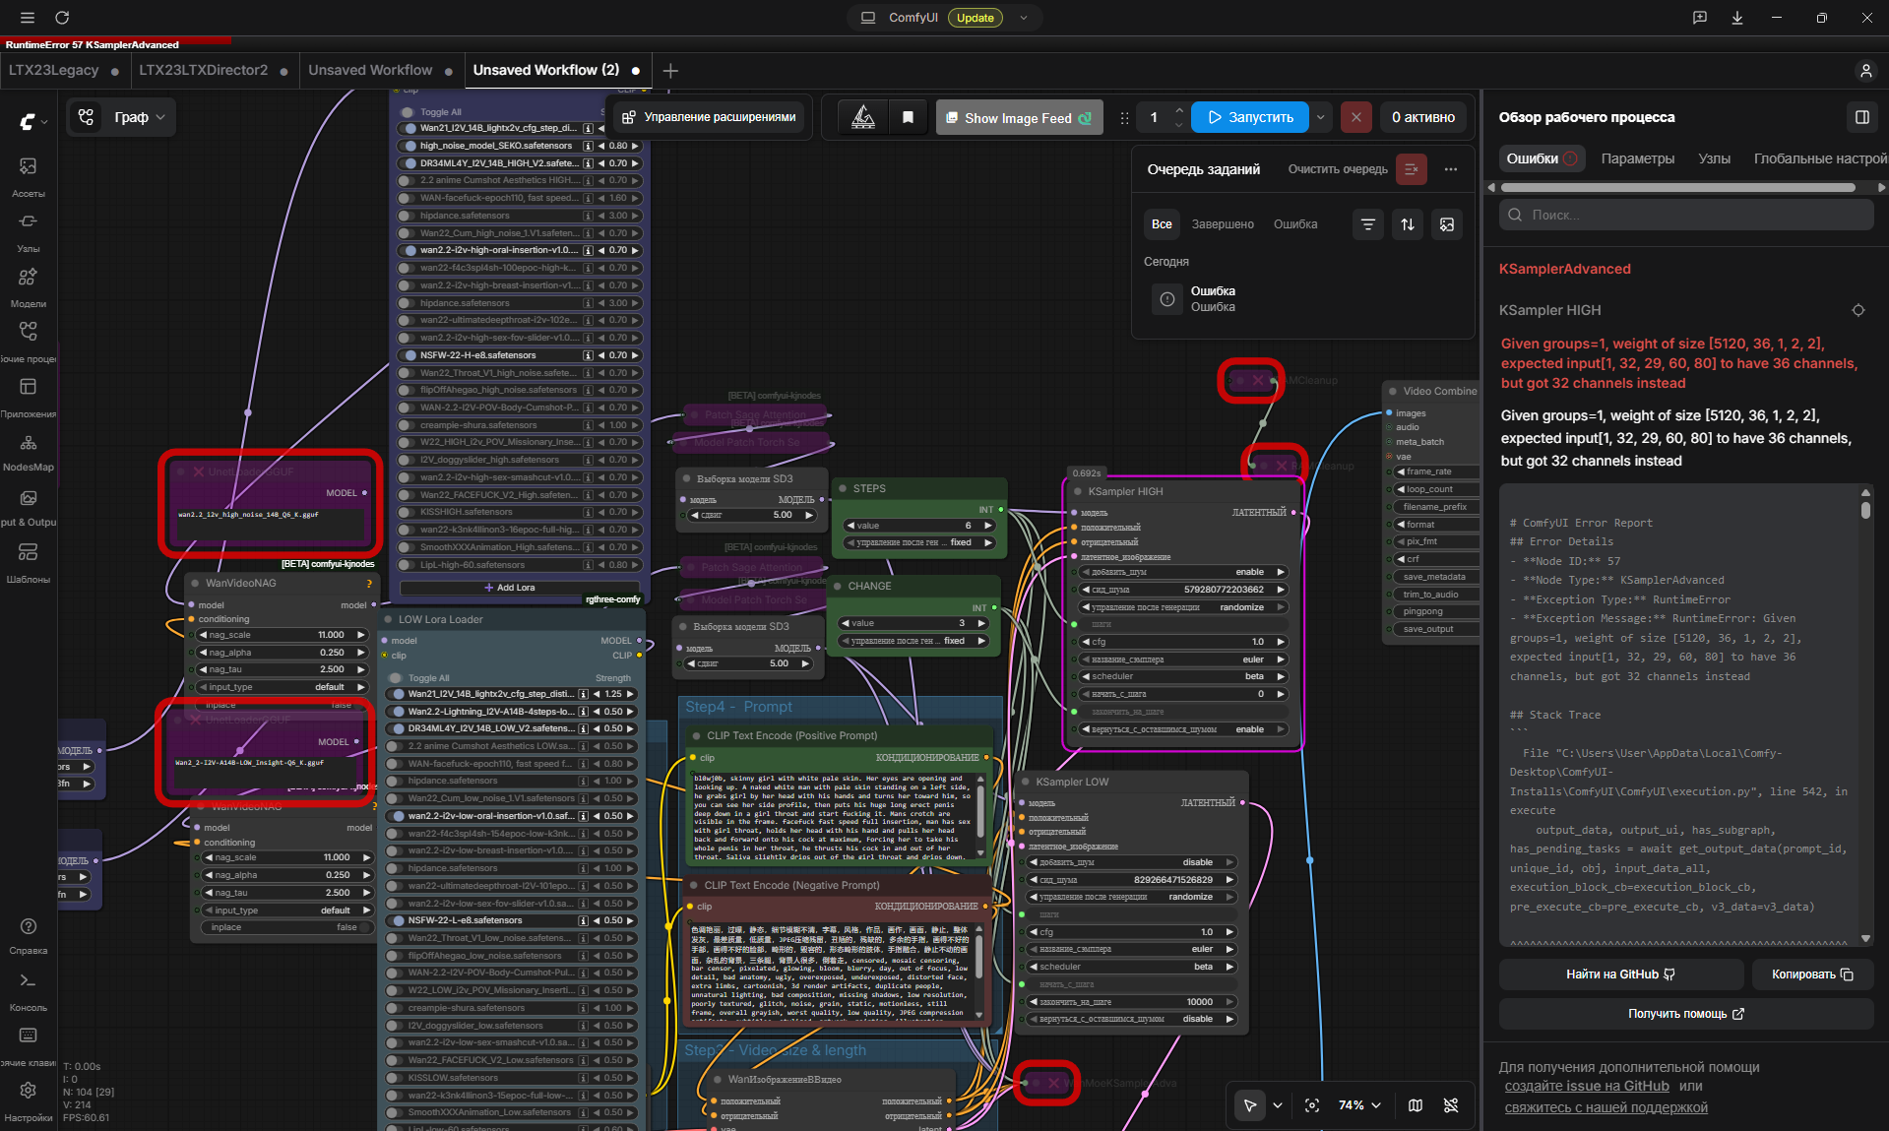Image resolution: width=1889 pixels, height=1131 pixels.
Task: Expand the ComfyUI title dropdown chevron
Action: 1024,18
